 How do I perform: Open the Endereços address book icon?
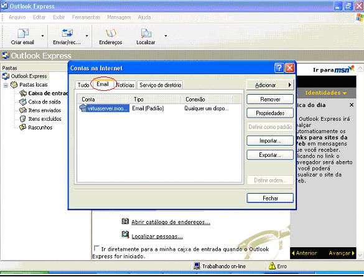[x=111, y=34]
